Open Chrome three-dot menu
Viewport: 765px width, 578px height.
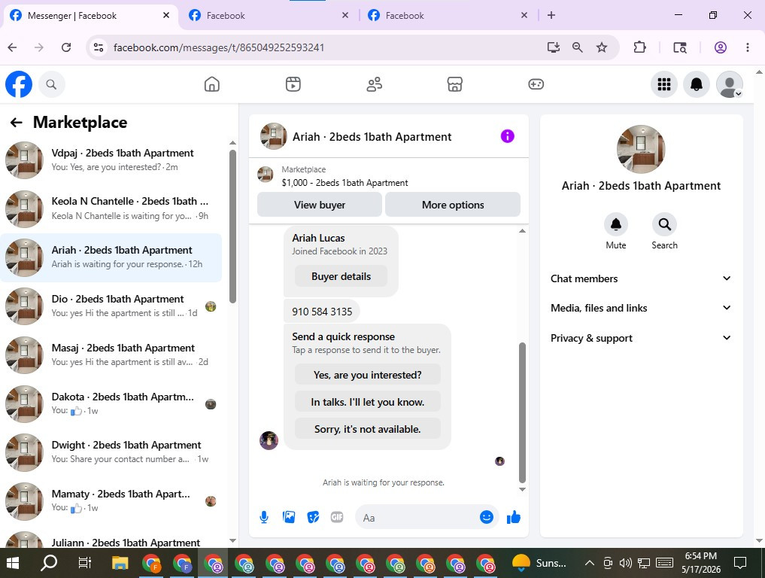tap(748, 47)
